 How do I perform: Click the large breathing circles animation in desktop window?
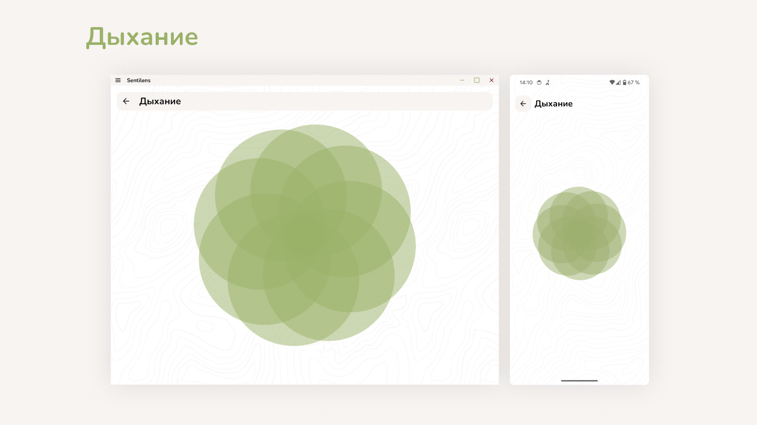[x=305, y=235]
